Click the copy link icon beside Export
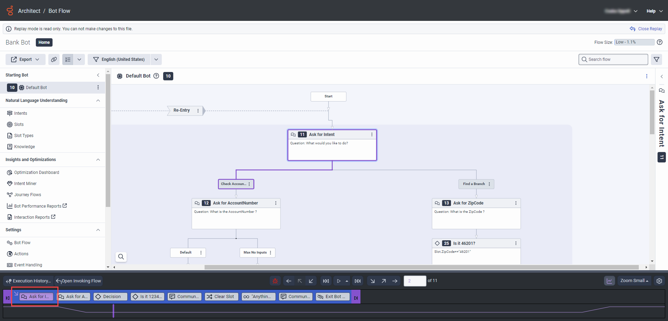 click(x=54, y=59)
